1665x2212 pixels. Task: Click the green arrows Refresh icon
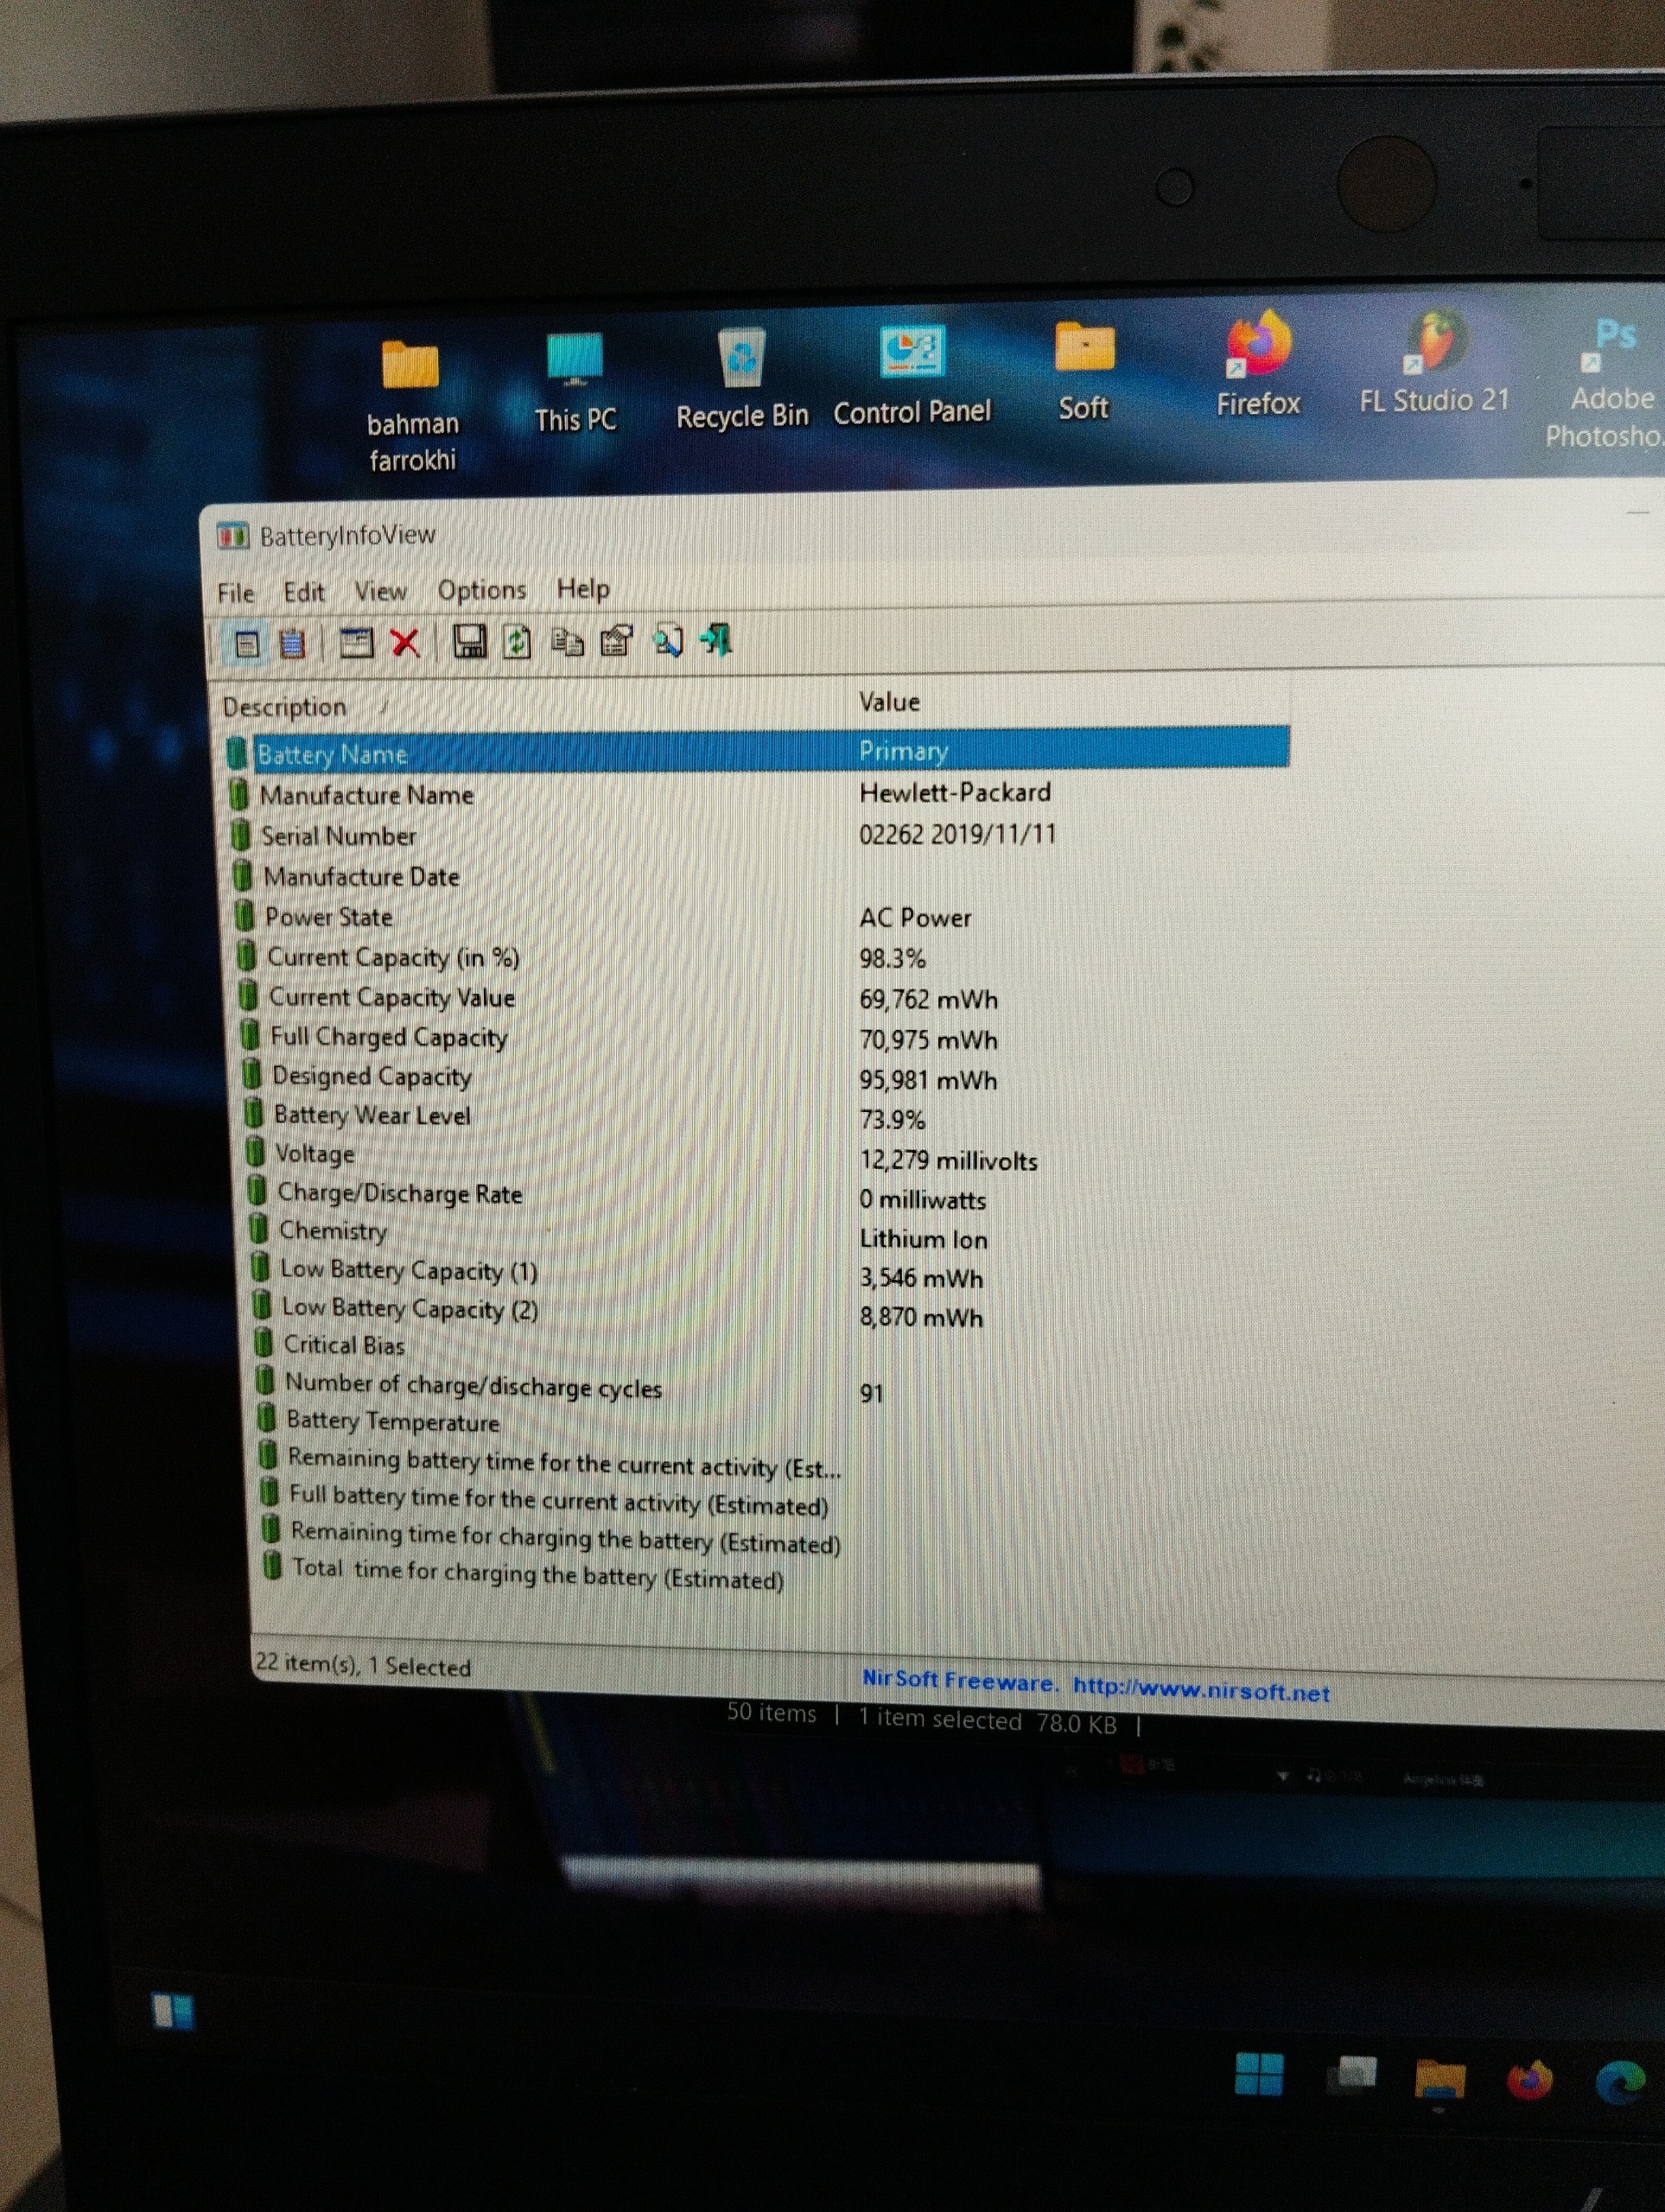coord(517,641)
